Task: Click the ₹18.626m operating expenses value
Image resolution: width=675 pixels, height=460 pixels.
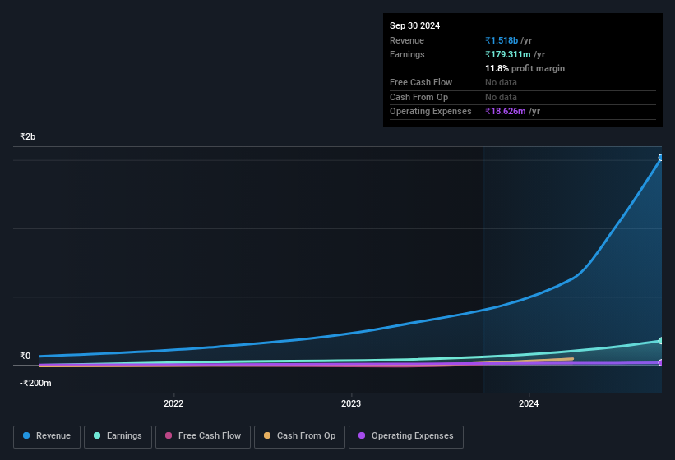Action: pyautogui.click(x=506, y=112)
